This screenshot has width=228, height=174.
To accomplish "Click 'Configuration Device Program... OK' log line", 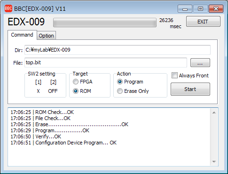I will pos(63,143).
